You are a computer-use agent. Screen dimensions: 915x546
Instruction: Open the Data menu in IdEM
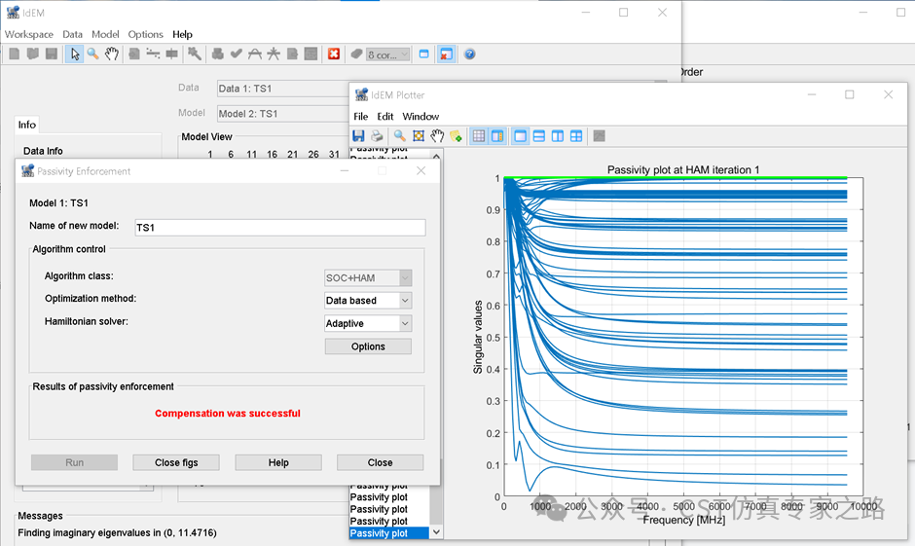coord(72,34)
